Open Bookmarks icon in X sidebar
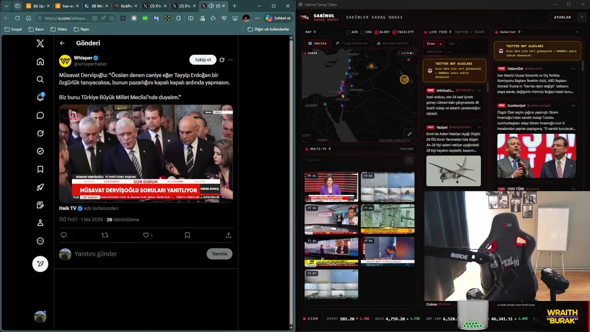The image size is (590, 332). coord(40,169)
